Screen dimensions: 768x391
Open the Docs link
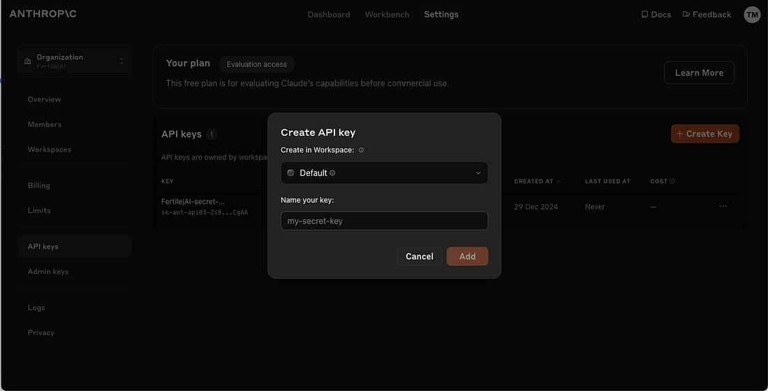(x=656, y=15)
